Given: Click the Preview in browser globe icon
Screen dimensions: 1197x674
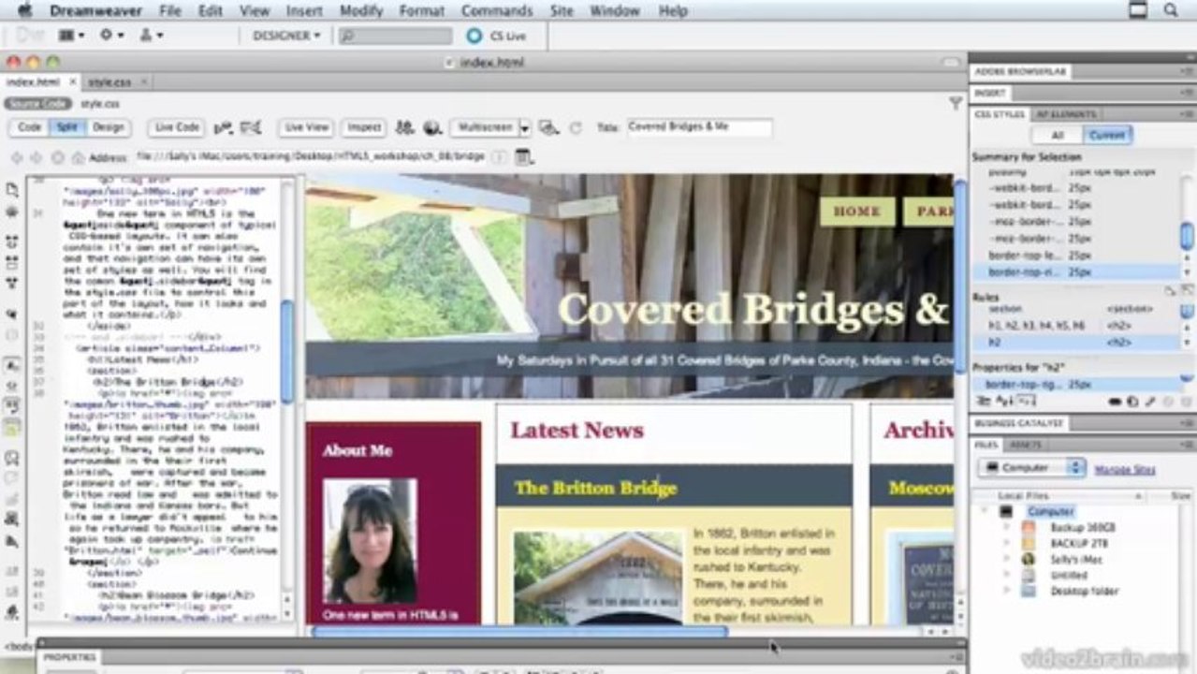Looking at the screenshot, I should pyautogui.click(x=431, y=127).
